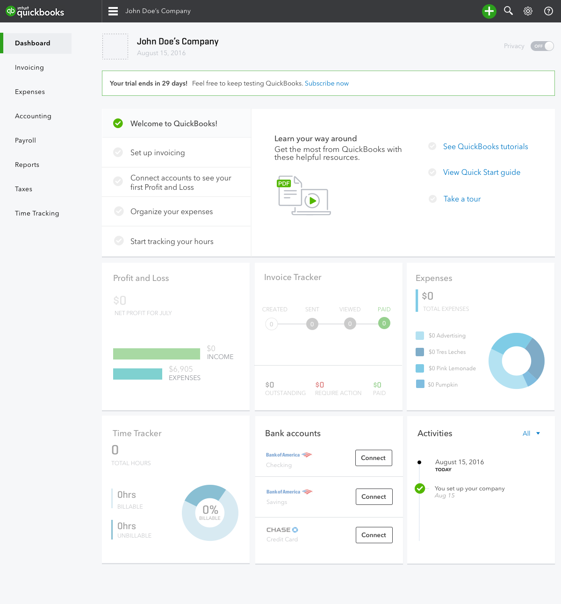This screenshot has height=604, width=561.
Task: Open the settings gear icon
Action: [528, 11]
